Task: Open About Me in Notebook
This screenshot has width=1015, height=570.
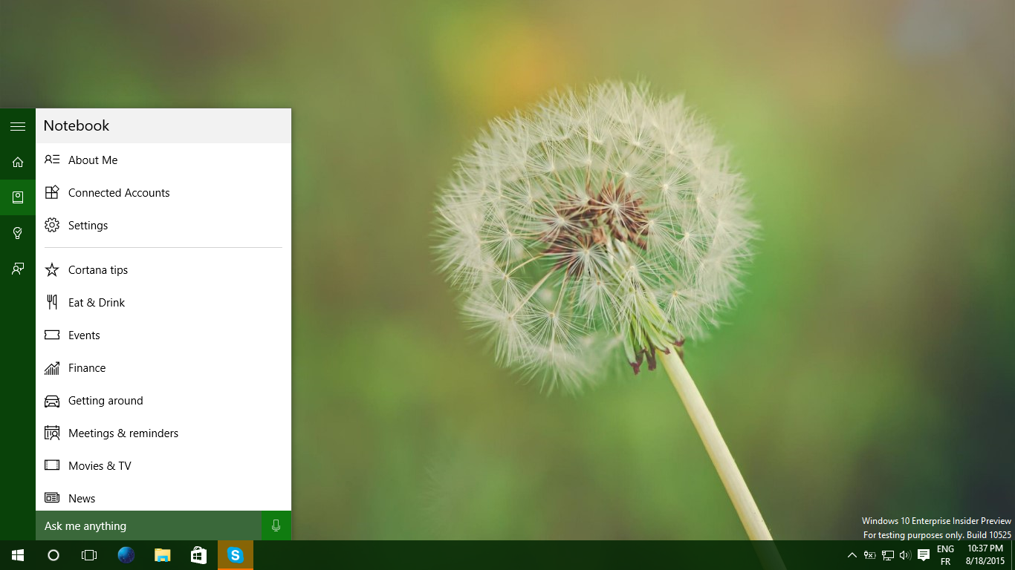Action: (x=163, y=160)
